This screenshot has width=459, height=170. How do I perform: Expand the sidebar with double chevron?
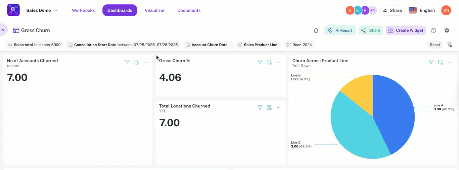[x=3, y=30]
